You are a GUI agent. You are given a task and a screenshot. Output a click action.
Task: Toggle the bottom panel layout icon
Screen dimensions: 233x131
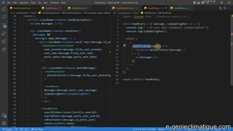point(198,3)
